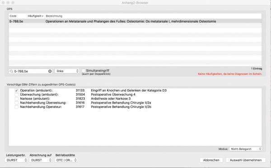The height and width of the screenshot is (168, 271).
Task: Click EBM code 31133
Action: click(x=80, y=91)
